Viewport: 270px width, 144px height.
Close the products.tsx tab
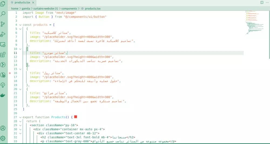(x=33, y=3)
